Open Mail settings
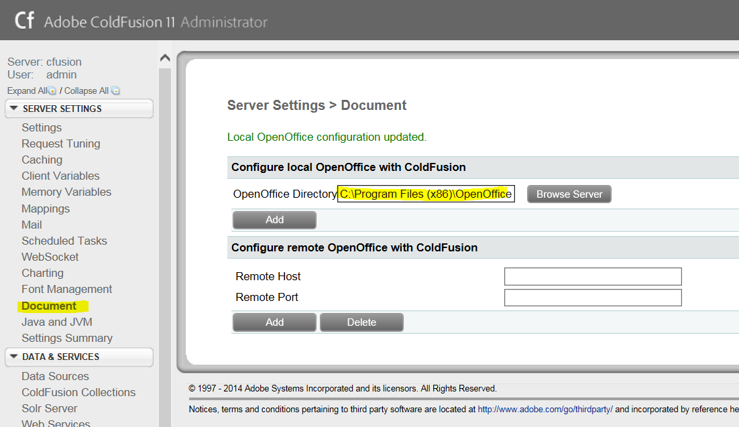This screenshot has height=427, width=739. pyautogui.click(x=32, y=225)
